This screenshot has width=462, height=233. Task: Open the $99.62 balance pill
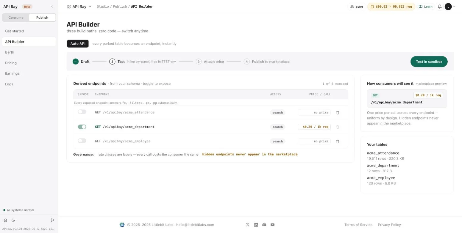391,7
